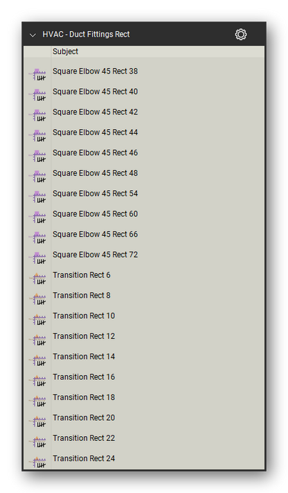Select the orange tool icon for Transition Rect 6

(37, 278)
